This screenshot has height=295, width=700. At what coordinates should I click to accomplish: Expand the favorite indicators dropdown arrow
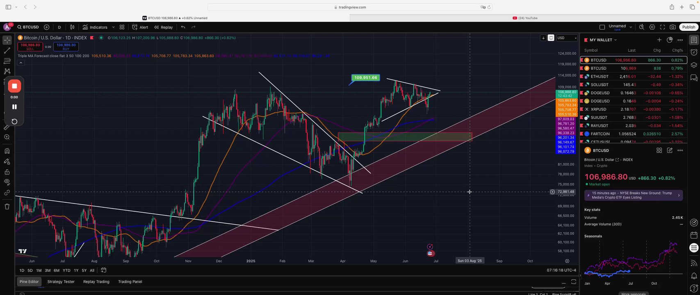tap(113, 27)
